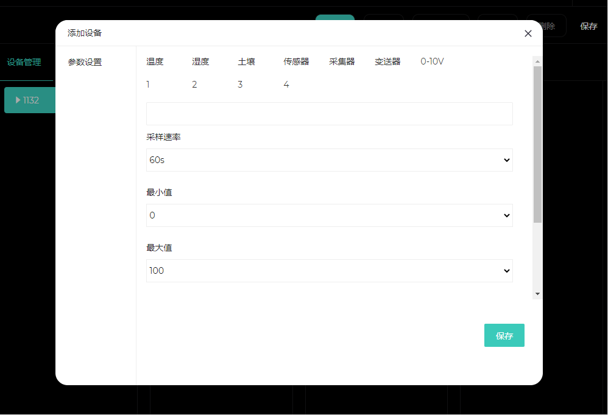Close the 添加设备 dialog
608x415 pixels.
pos(528,33)
